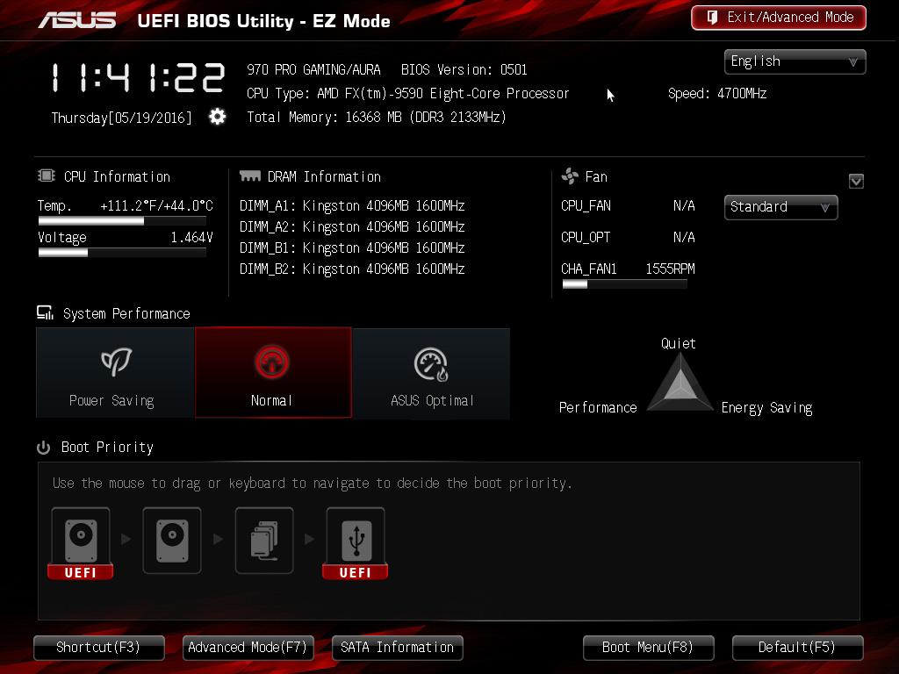Click the Total Memory 16368 MB line

tap(377, 118)
